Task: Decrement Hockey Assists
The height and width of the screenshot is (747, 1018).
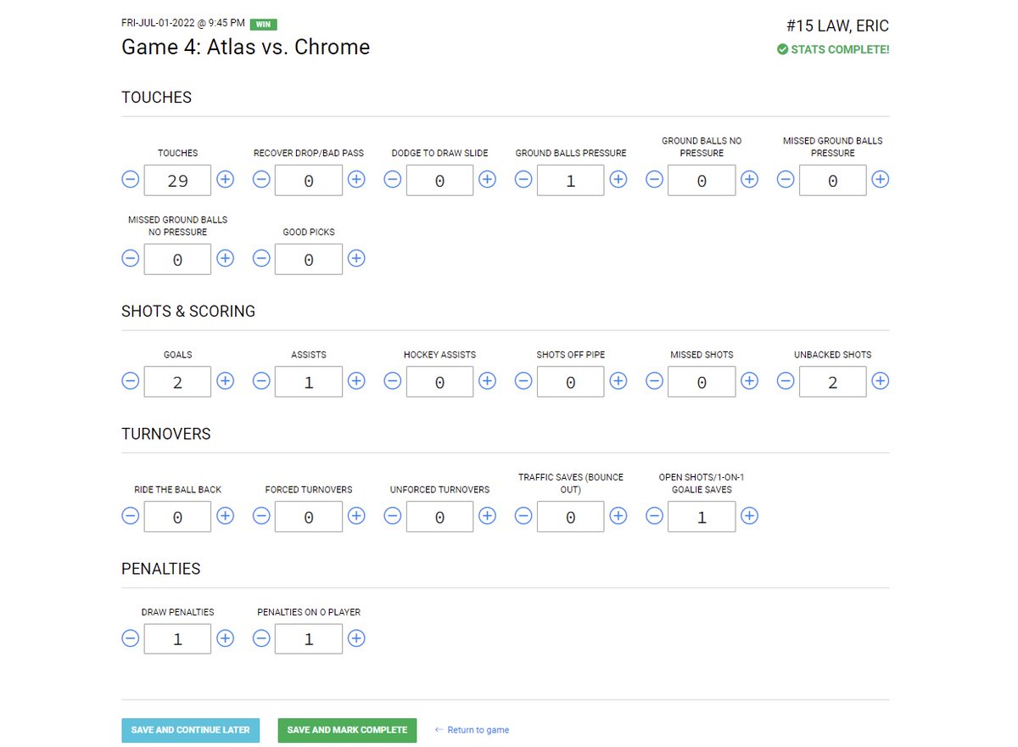Action: pos(392,381)
